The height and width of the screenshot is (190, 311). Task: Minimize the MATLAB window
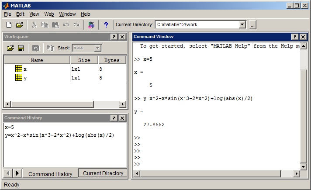tap(290, 6)
